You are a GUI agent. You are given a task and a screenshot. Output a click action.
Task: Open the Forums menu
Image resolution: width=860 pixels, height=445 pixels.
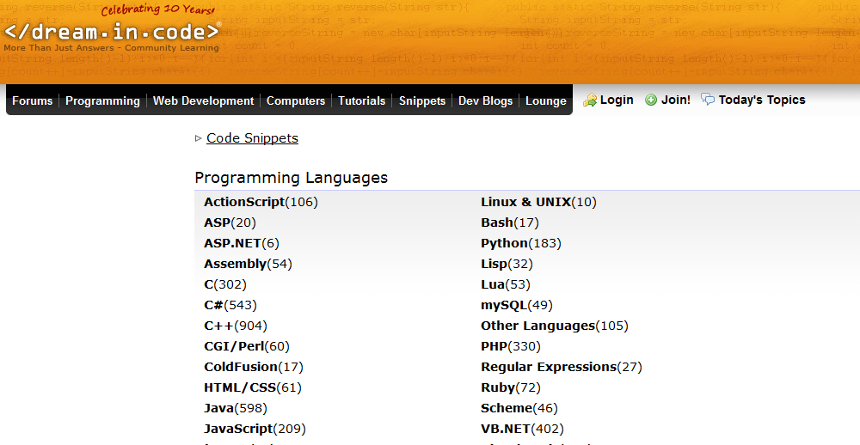pyautogui.click(x=33, y=101)
